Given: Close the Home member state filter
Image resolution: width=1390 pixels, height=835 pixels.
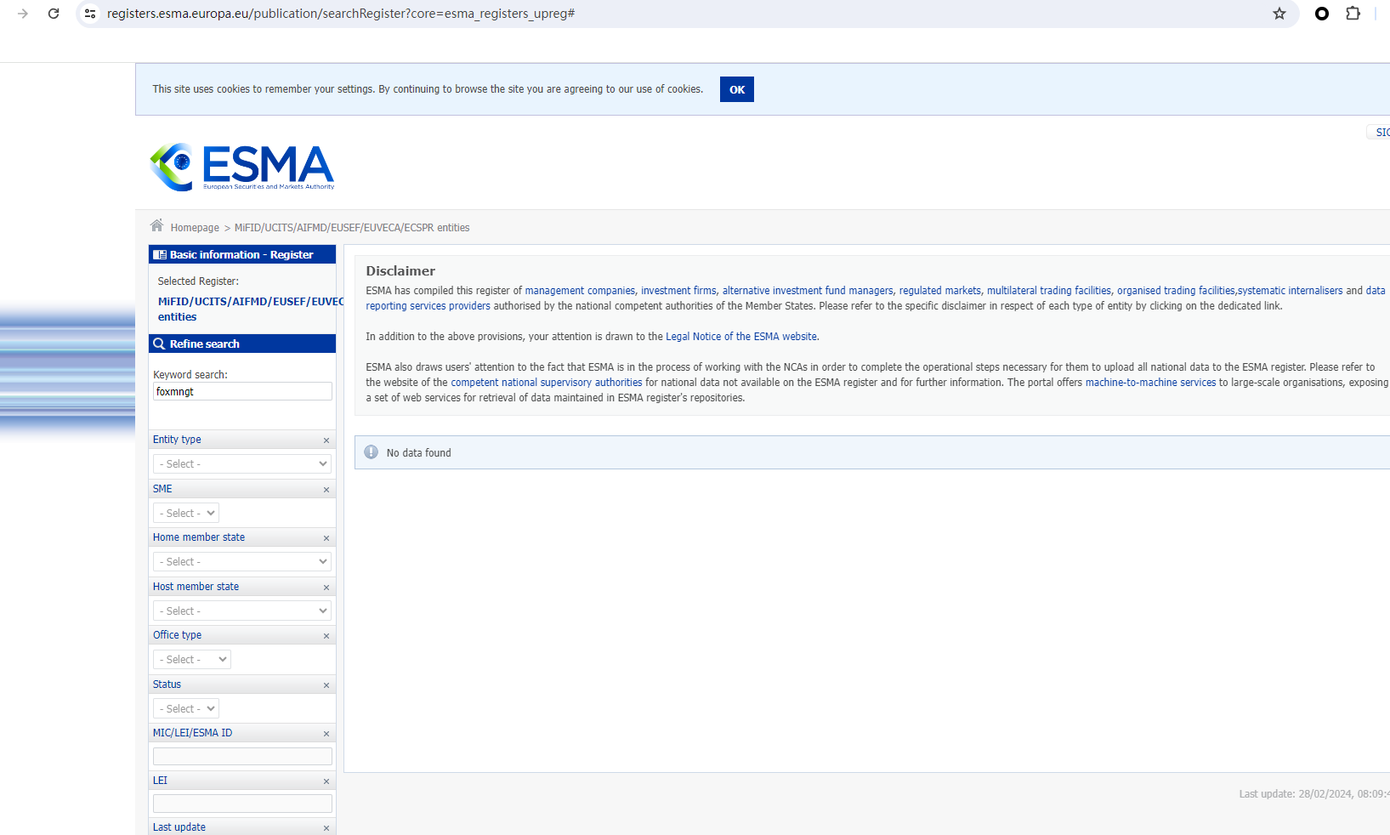Looking at the screenshot, I should click(x=326, y=538).
